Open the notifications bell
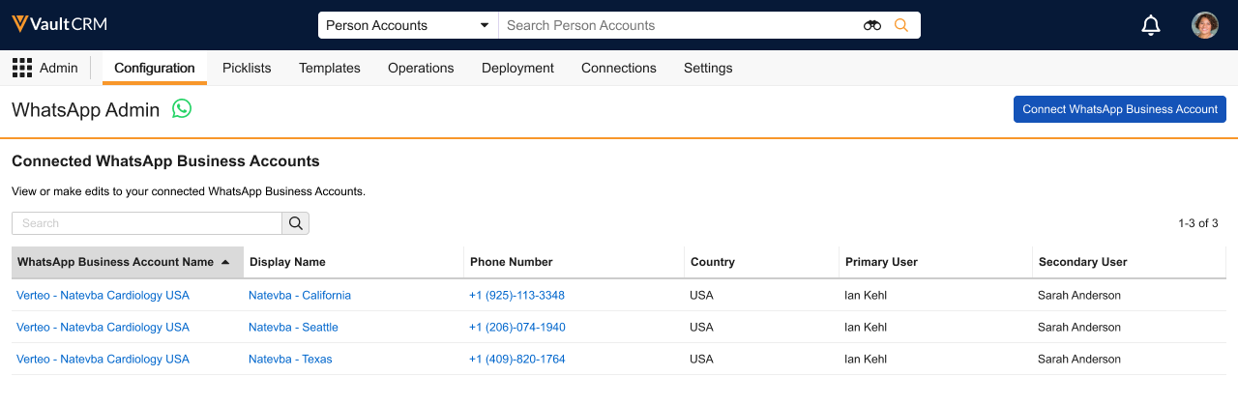The height and width of the screenshot is (405, 1238). tap(1151, 25)
